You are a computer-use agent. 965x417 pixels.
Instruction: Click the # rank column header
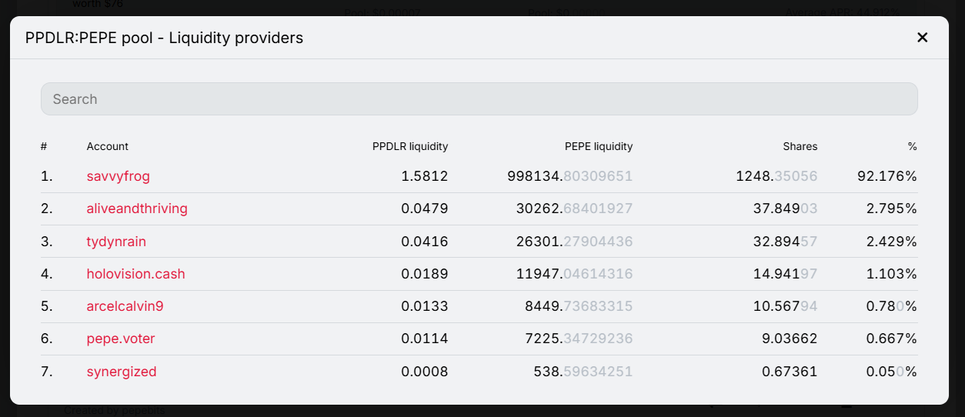tap(44, 146)
